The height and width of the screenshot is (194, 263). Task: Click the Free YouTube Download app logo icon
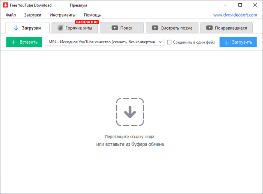click(6, 5)
